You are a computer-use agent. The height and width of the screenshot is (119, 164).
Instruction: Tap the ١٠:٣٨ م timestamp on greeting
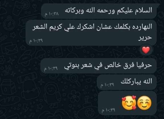click(x=52, y=14)
